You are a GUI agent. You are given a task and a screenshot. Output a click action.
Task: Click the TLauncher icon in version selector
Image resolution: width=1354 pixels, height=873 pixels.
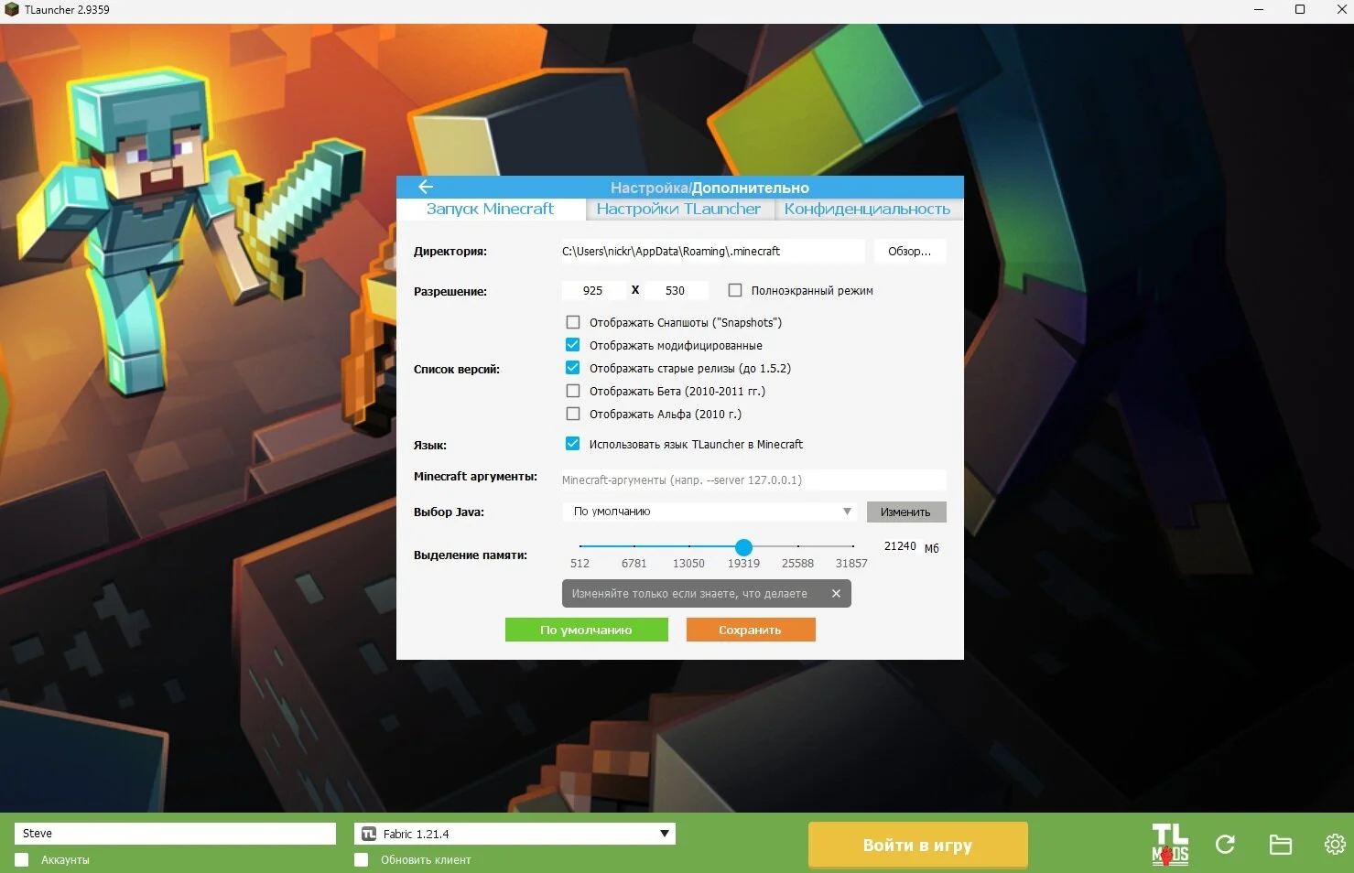[x=369, y=834]
